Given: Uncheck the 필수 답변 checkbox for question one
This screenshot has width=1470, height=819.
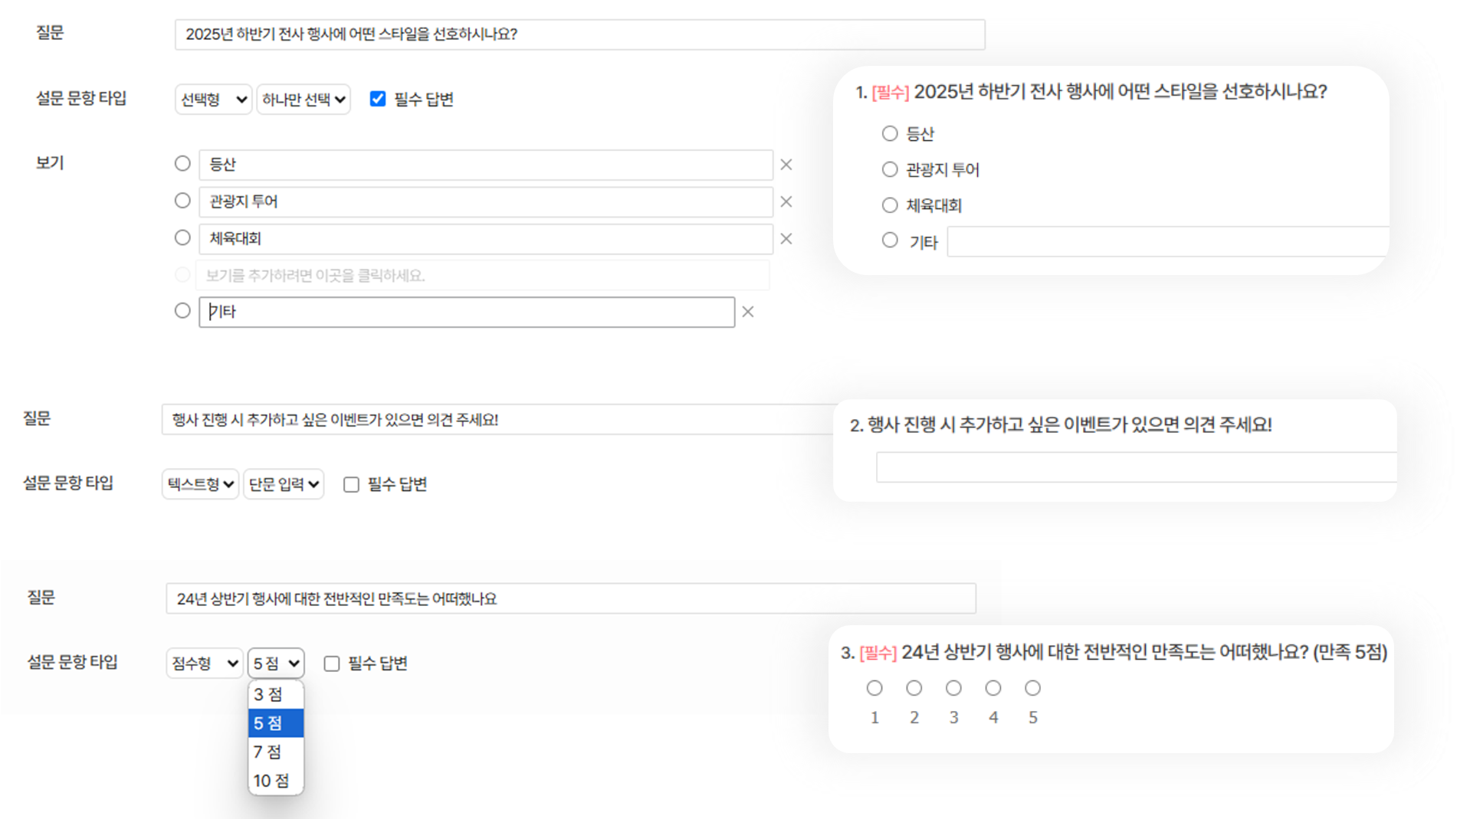Looking at the screenshot, I should (378, 99).
